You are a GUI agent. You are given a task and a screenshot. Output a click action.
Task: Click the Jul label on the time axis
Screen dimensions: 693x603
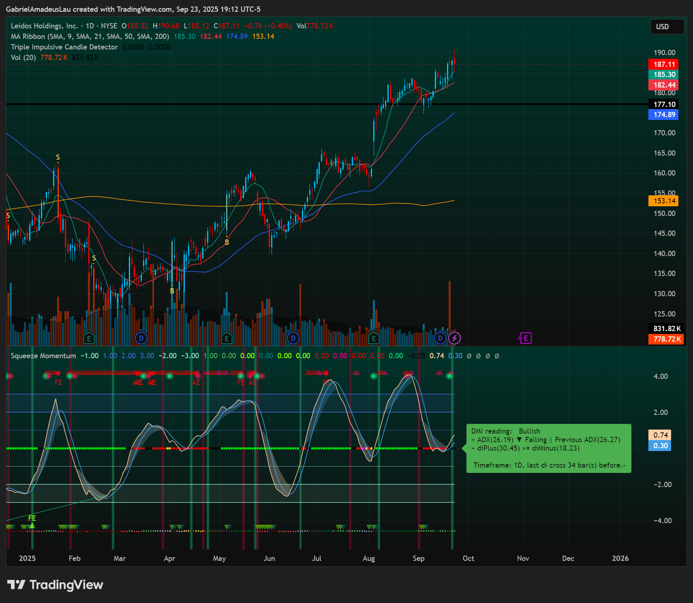(317, 558)
